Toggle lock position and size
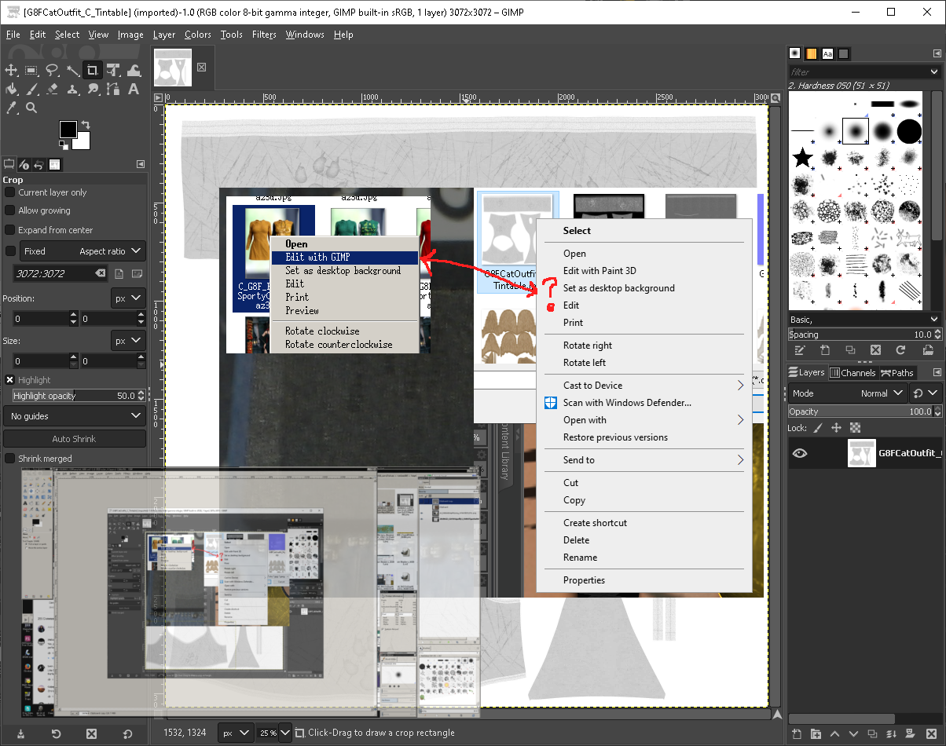This screenshot has height=746, width=946. 837,428
